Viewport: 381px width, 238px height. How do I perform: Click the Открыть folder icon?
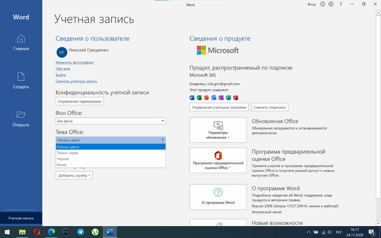21,114
